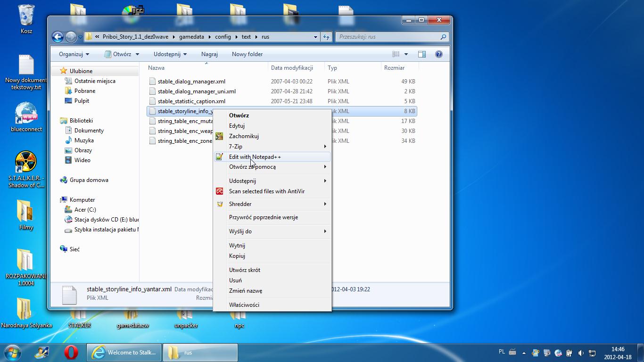Choose Właściwości in context menu
The image size is (644, 362).
(x=272, y=305)
